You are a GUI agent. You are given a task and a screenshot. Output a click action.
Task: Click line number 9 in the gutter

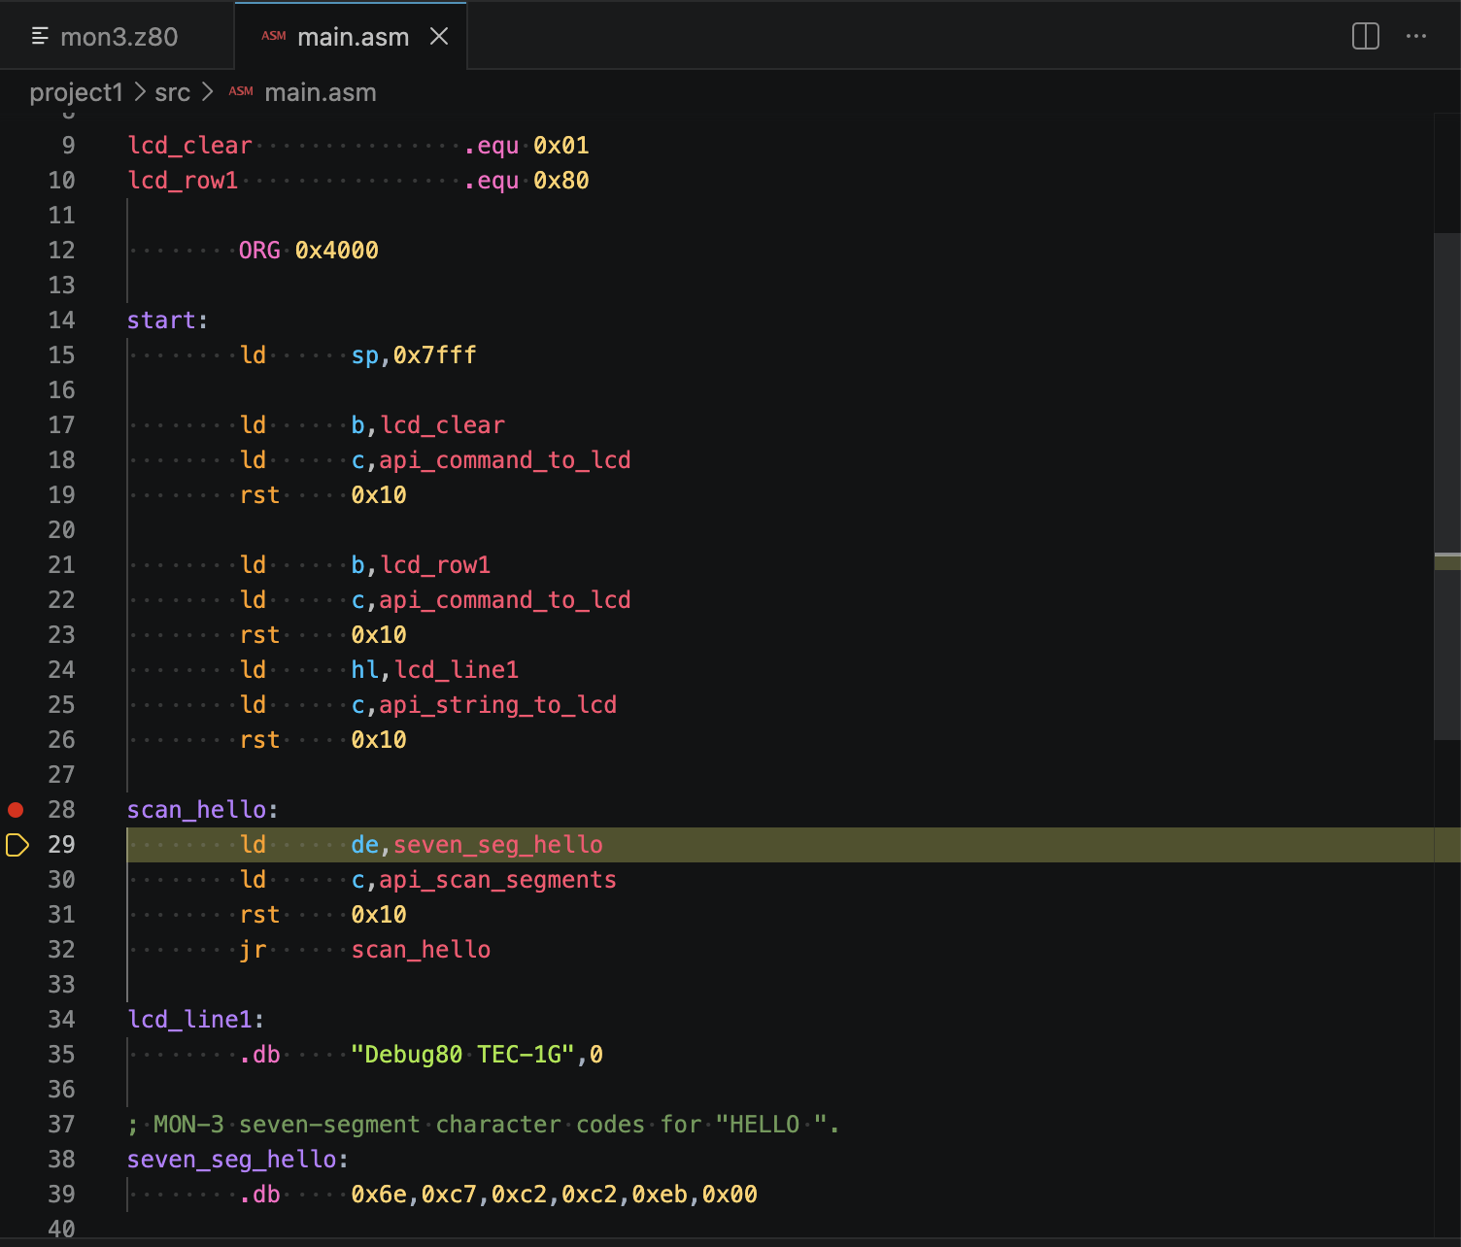click(68, 146)
